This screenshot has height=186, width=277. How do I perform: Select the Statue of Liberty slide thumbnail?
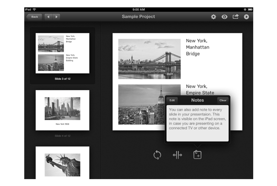point(63,163)
